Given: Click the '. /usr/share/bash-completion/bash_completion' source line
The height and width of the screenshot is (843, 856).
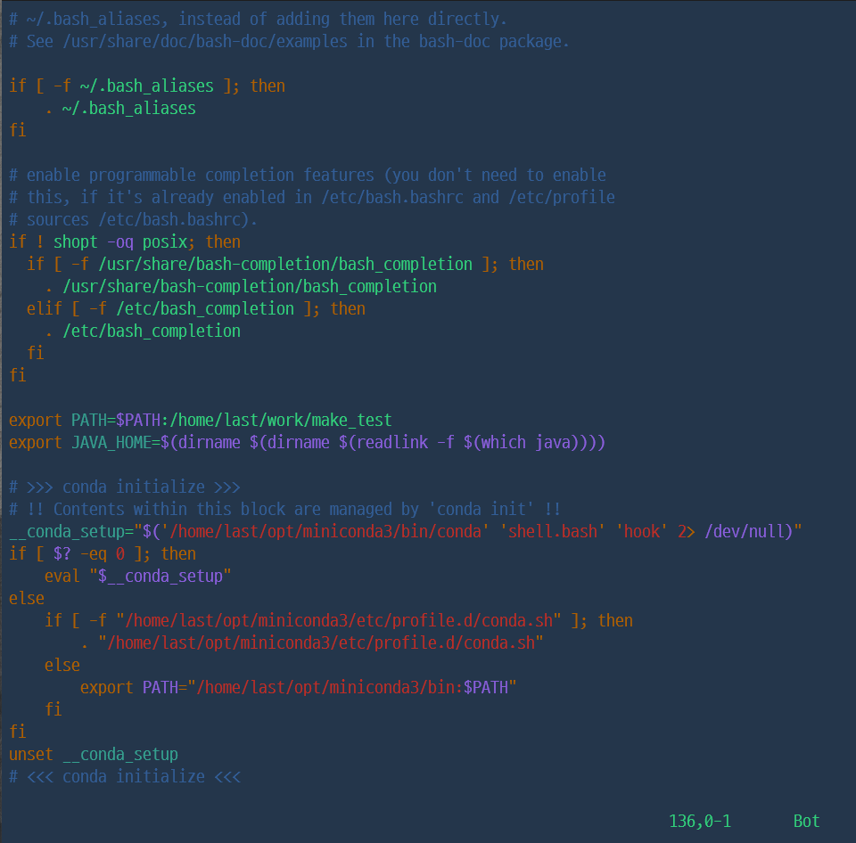Looking at the screenshot, I should [241, 286].
